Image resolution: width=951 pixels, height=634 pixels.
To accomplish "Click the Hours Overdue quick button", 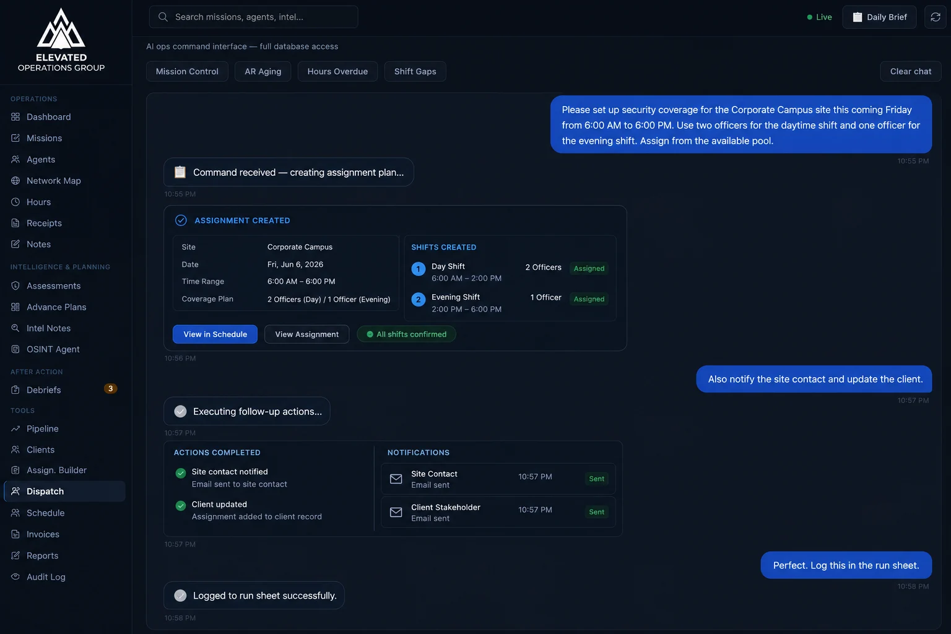I will pos(337,71).
